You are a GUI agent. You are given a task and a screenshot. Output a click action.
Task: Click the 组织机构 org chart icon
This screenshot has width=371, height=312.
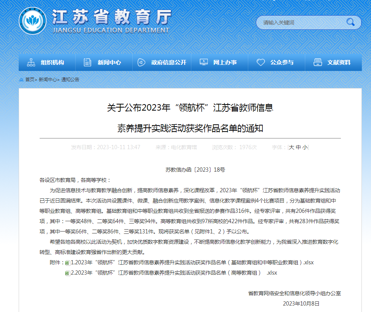pos(31,63)
